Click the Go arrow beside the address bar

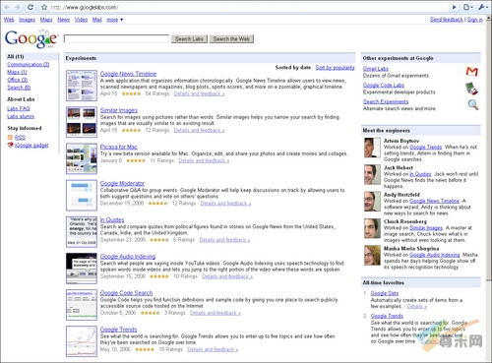tap(455, 7)
